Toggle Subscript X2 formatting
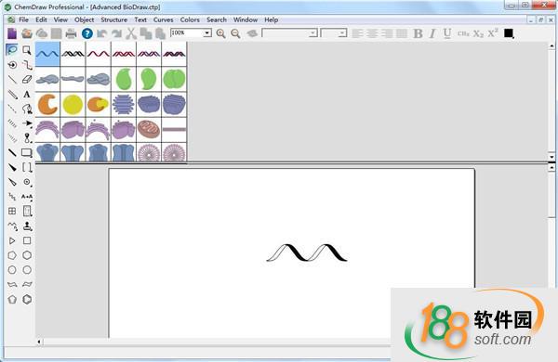 tap(478, 33)
